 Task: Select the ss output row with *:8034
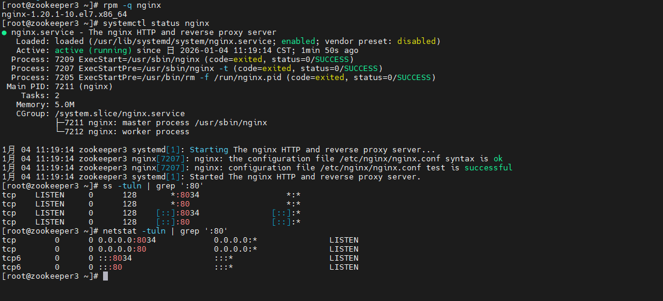[151, 194]
